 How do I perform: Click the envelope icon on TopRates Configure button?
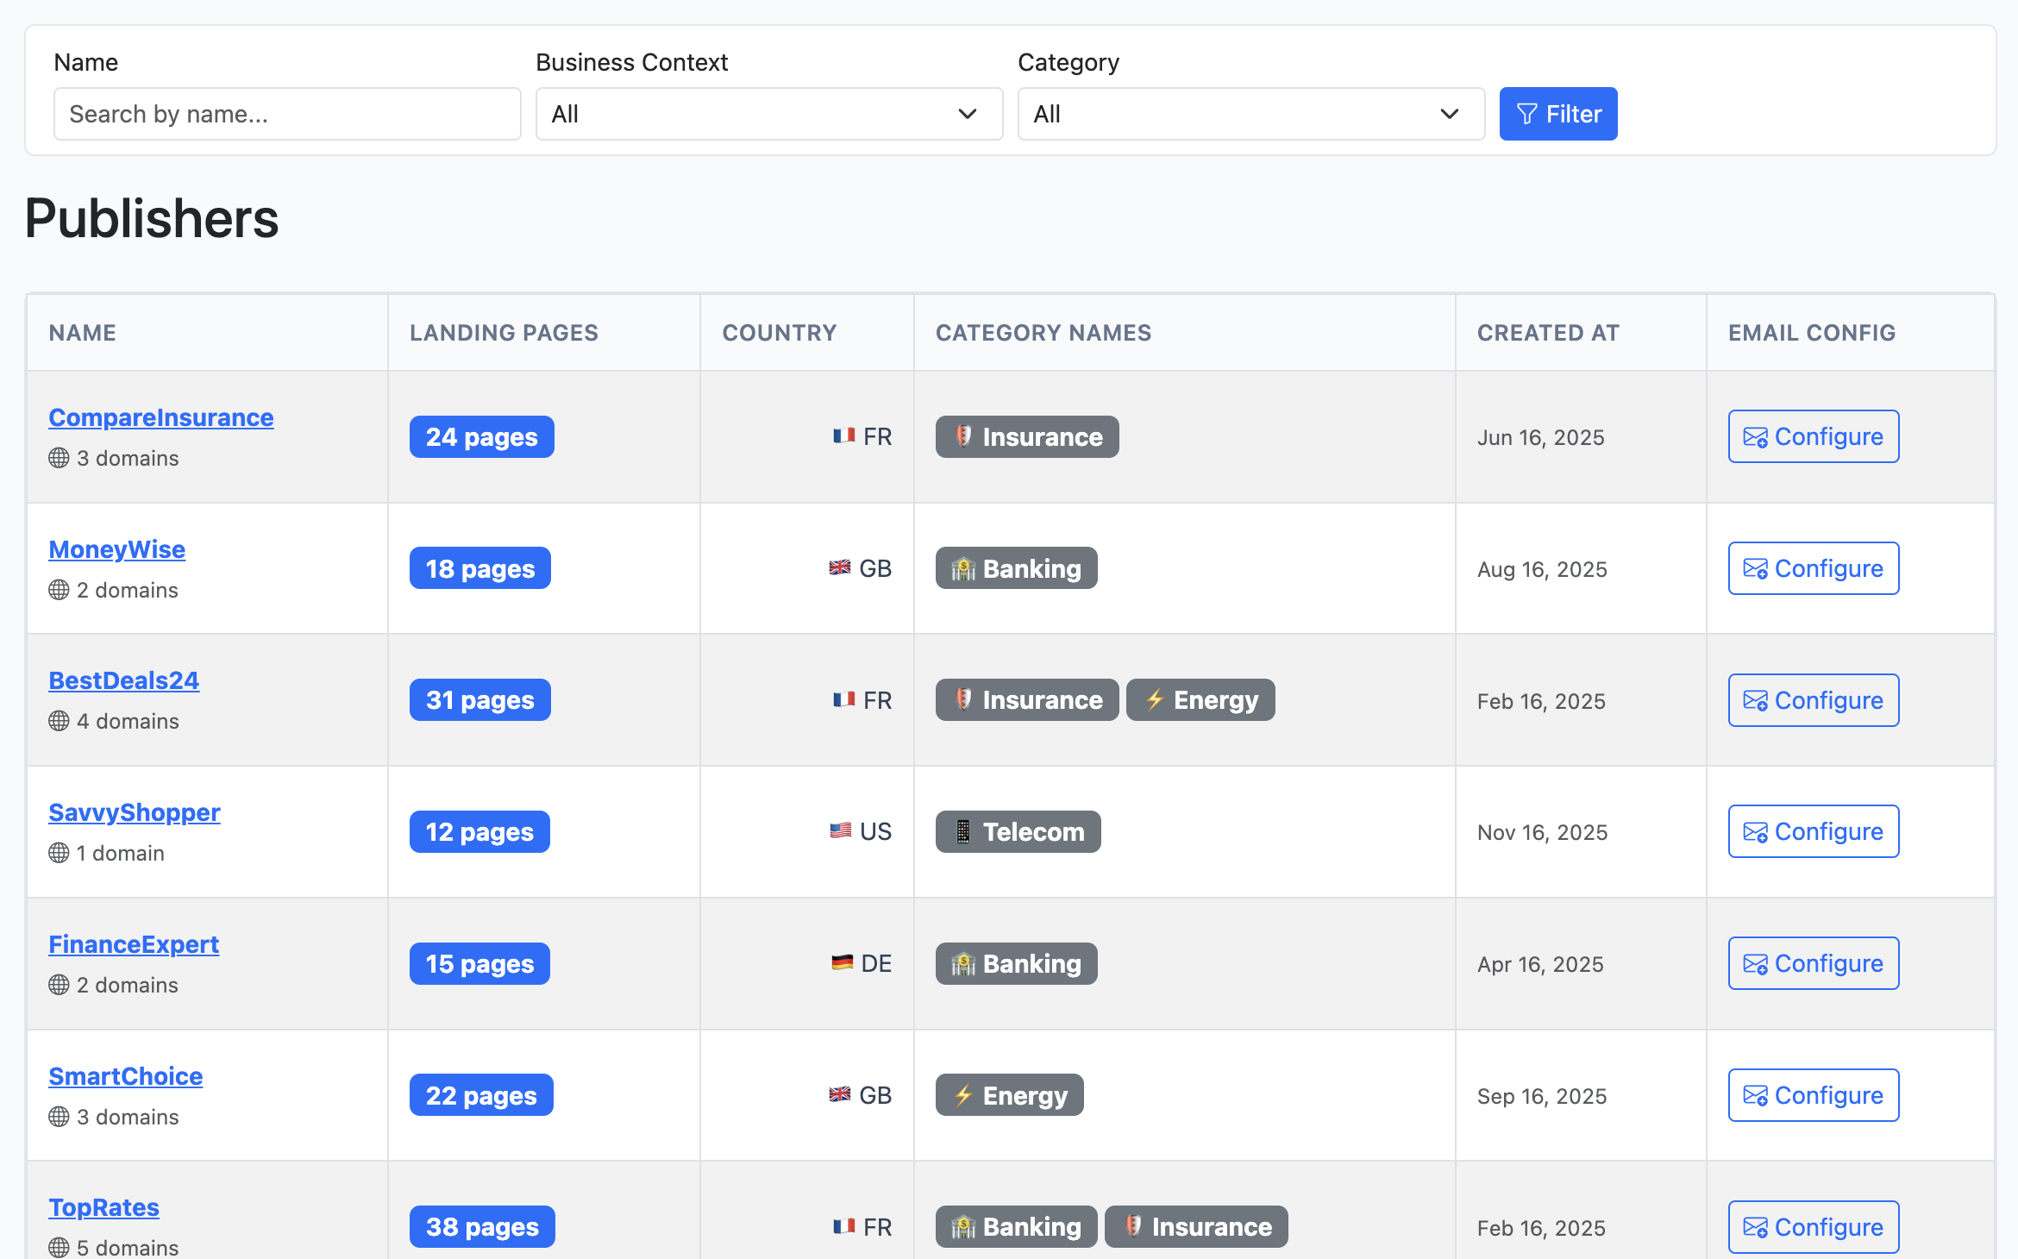click(x=1757, y=1226)
